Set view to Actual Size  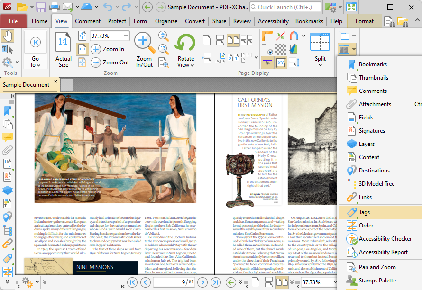63,49
